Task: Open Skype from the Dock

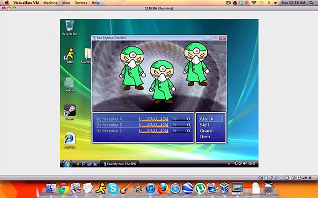Action: coord(113,188)
